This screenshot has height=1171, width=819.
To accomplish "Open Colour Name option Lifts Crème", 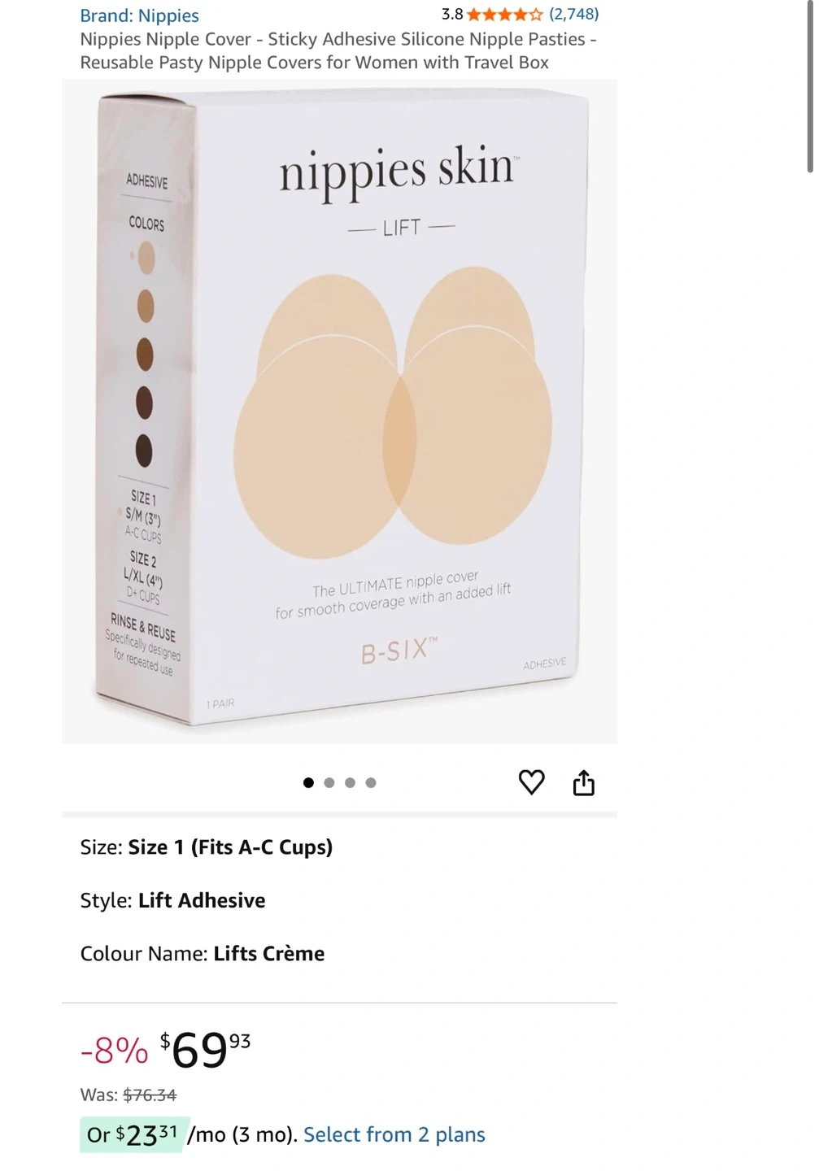I will click(x=203, y=954).
